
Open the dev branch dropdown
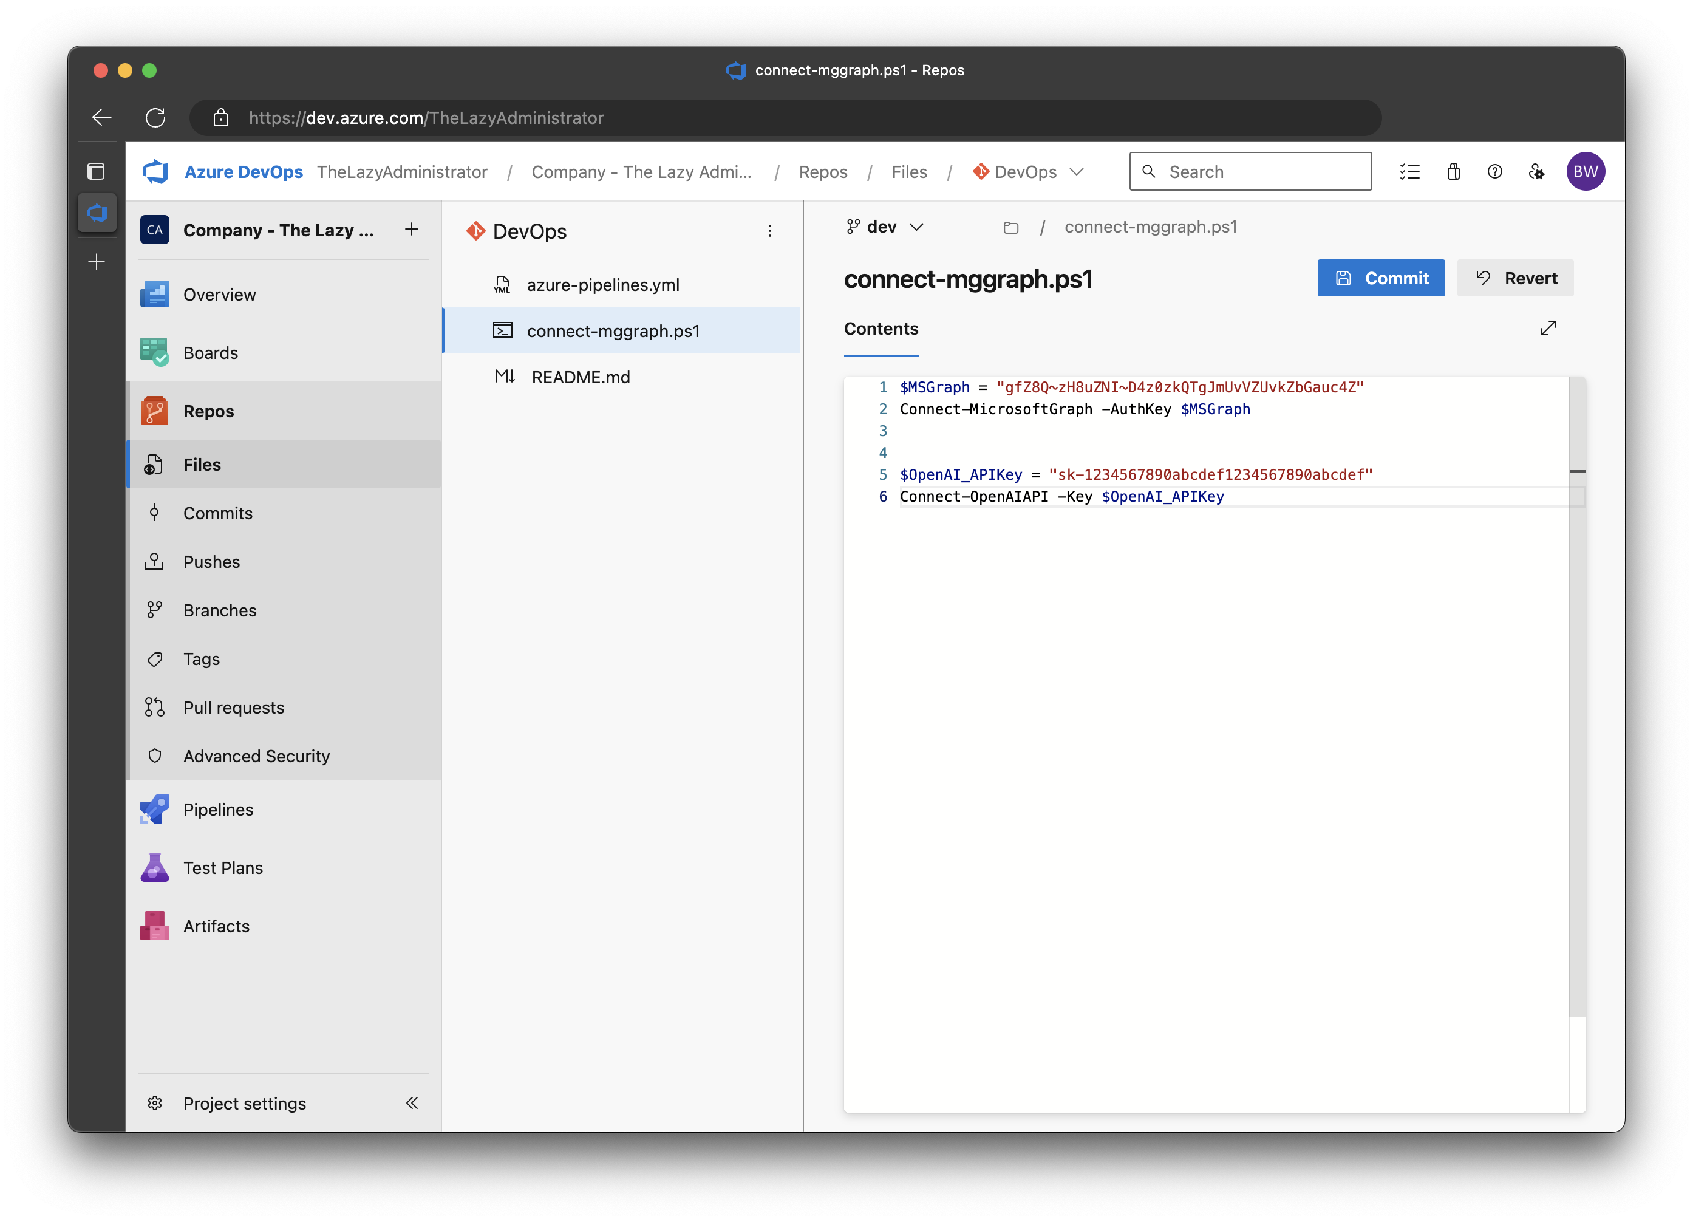click(x=885, y=227)
